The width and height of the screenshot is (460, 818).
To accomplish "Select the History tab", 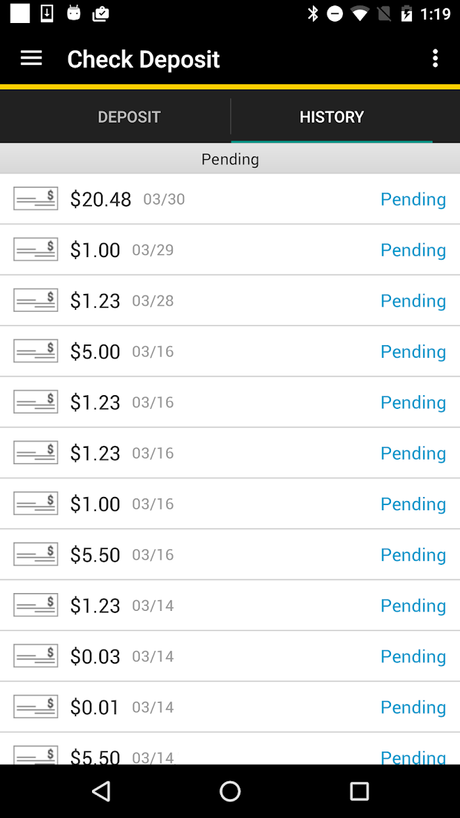I will click(x=331, y=117).
